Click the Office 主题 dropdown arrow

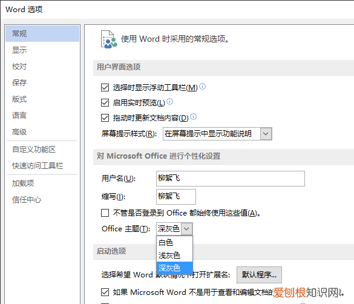tap(186, 229)
